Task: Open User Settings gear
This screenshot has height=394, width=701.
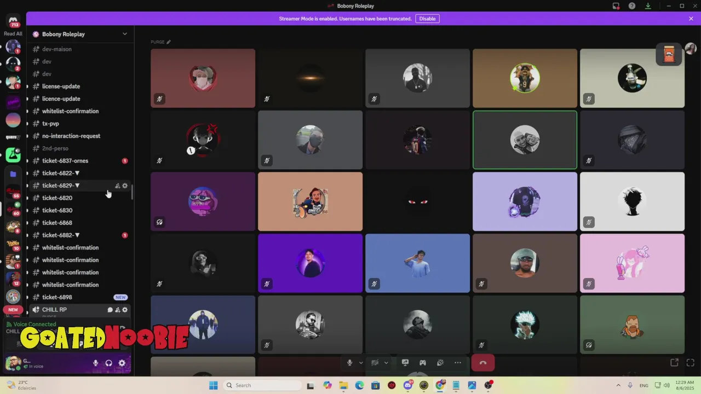Action: (x=122, y=363)
